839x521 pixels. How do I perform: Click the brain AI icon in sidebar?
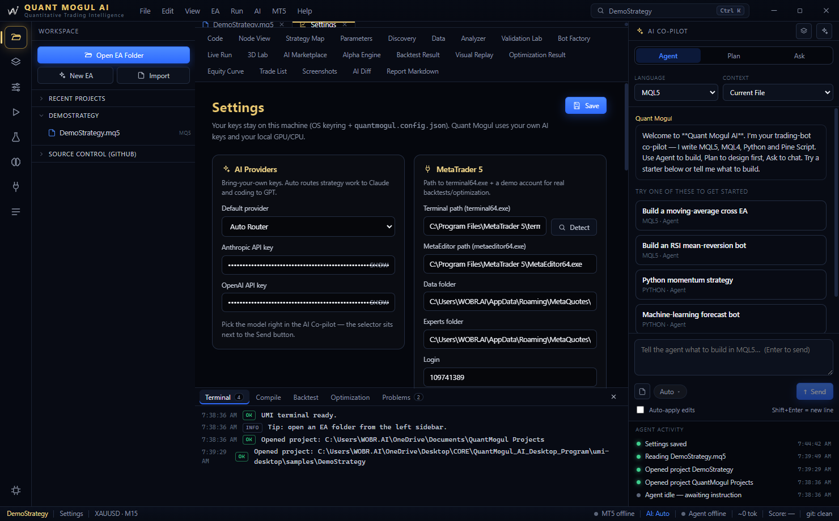(x=16, y=162)
